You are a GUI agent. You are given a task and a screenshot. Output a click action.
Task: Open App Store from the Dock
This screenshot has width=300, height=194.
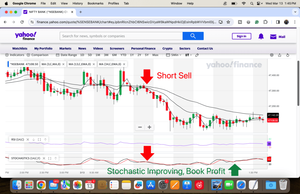coord(151,185)
